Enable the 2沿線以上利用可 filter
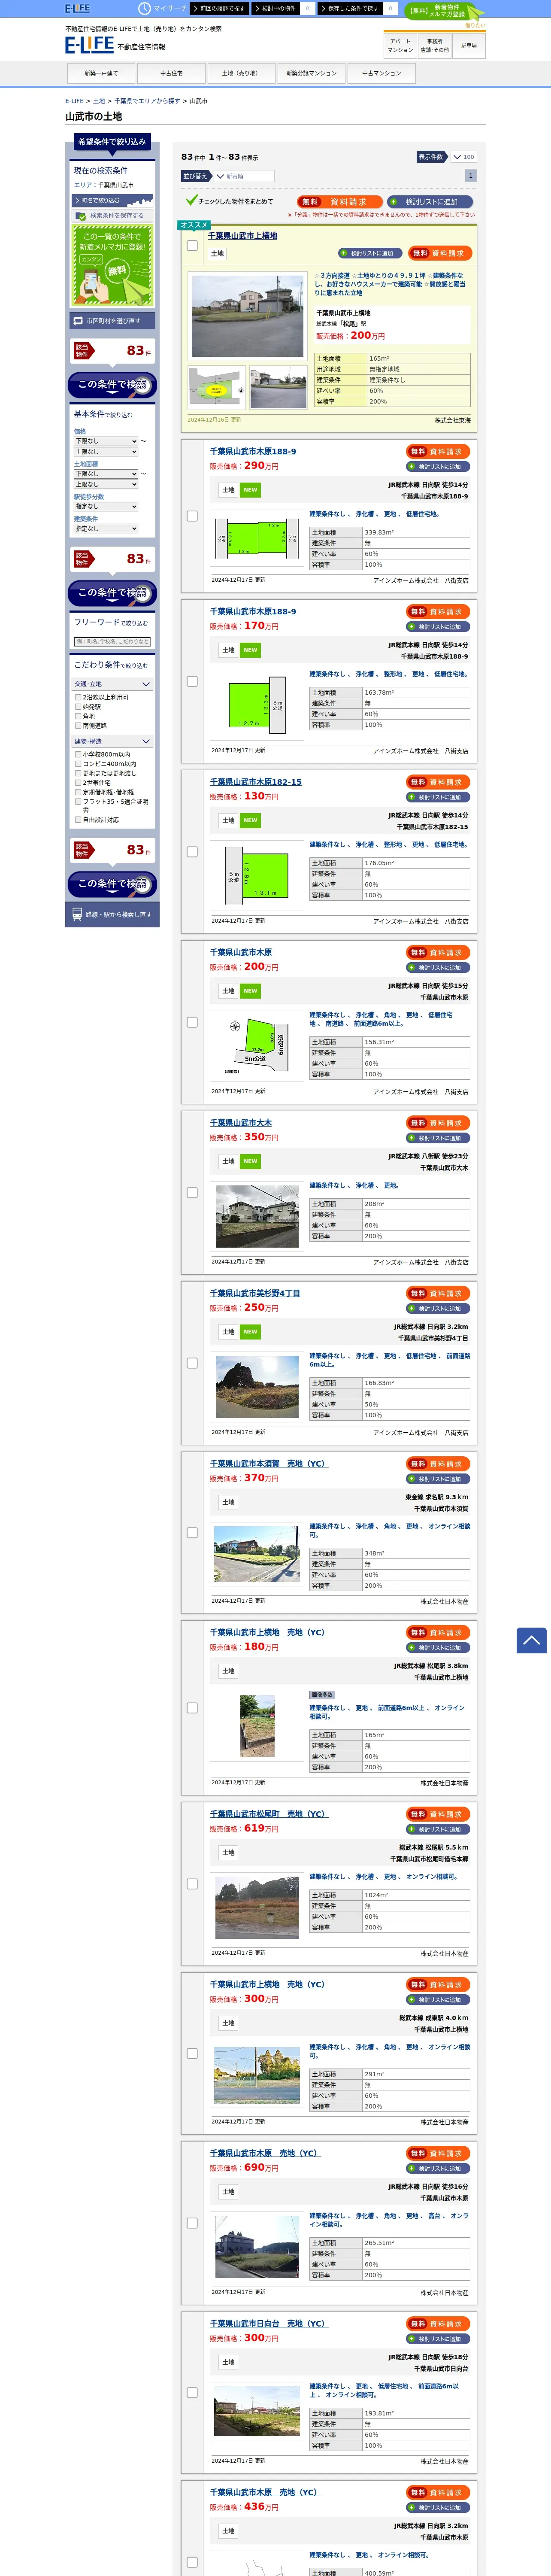The image size is (551, 2576). (x=78, y=697)
